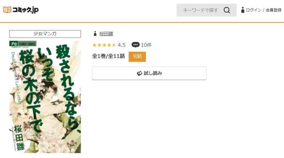Open the 10件 reviews count
The width and height of the screenshot is (284, 158).
coord(146,45)
